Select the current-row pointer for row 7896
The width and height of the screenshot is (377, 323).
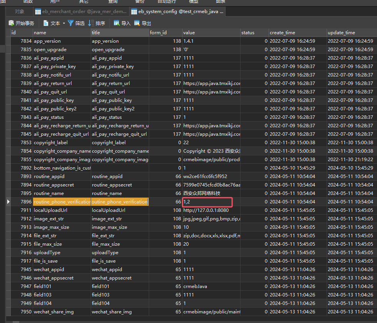click(x=8, y=202)
